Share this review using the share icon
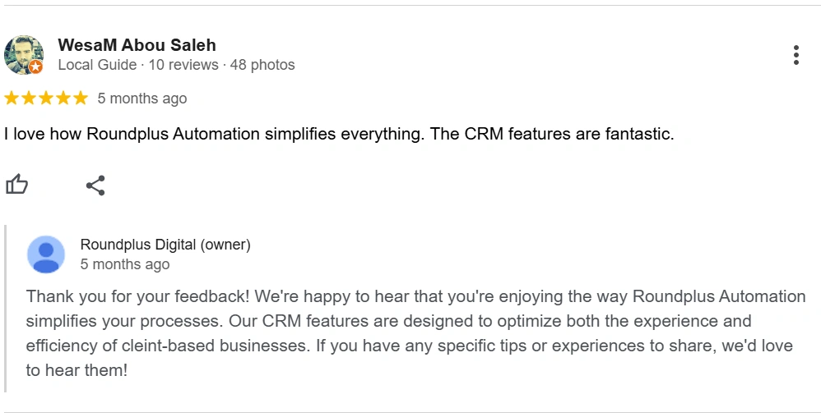 [x=95, y=186]
